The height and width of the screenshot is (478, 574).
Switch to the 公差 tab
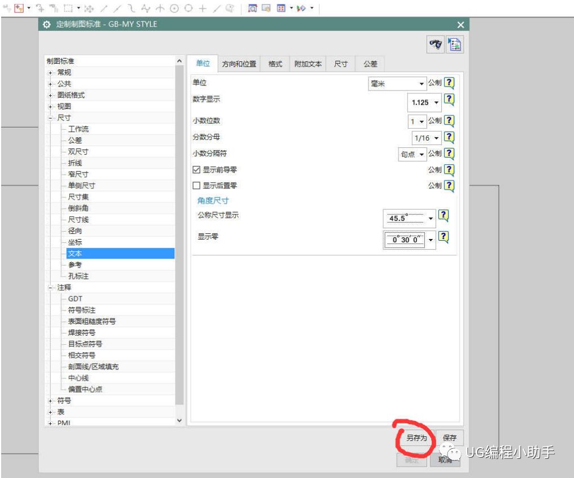[x=370, y=64]
